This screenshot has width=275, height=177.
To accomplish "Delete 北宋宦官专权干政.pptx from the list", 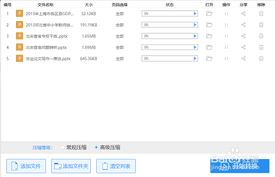I will 261,36.
